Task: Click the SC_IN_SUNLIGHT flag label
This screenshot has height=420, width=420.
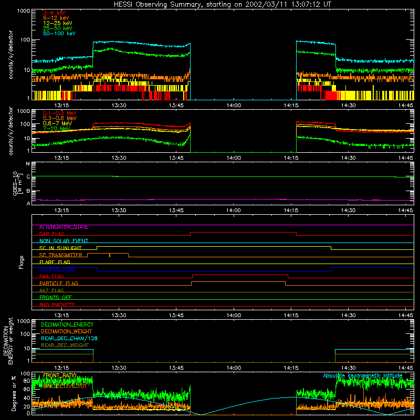Action: pos(60,248)
